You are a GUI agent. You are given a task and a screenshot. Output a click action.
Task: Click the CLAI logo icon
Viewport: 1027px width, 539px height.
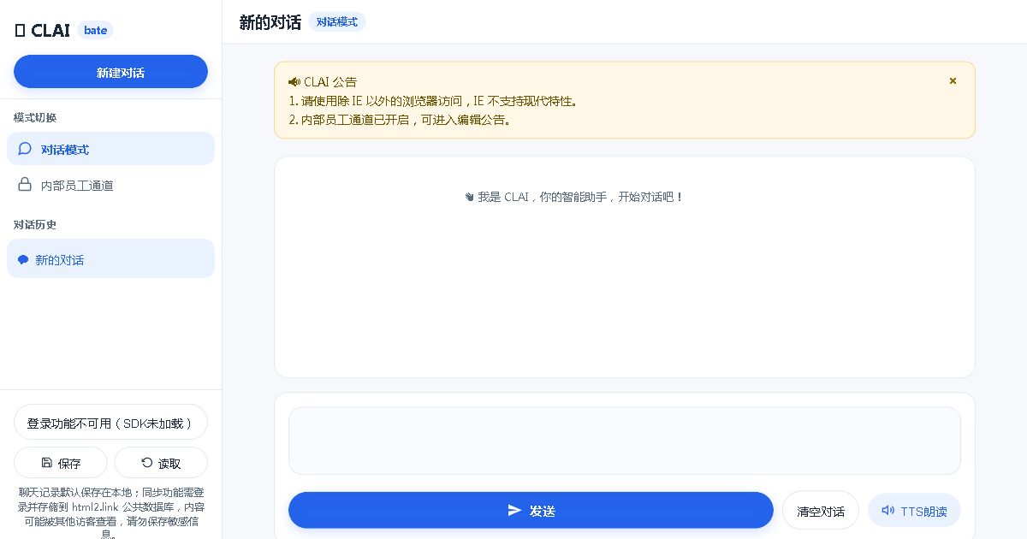(x=20, y=30)
